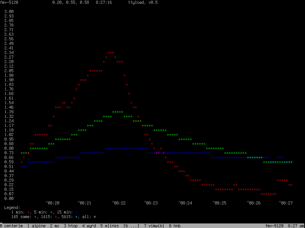The width and height of the screenshot is (305, 228).
Task: Click the magenta 1&15 legend asterisk
Action: (x=56, y=217)
